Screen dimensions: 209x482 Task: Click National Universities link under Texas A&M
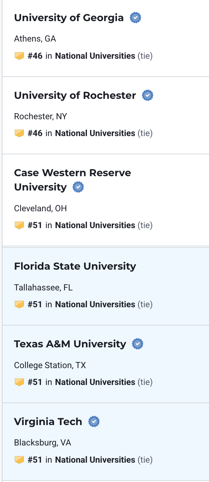coord(95,382)
